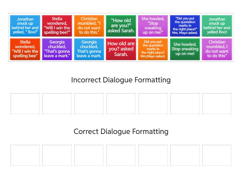Screen dimensions: 242x181
Task: Choose the dark blue '"Did you put the quotation marks' tile
Action: coord(185,26)
